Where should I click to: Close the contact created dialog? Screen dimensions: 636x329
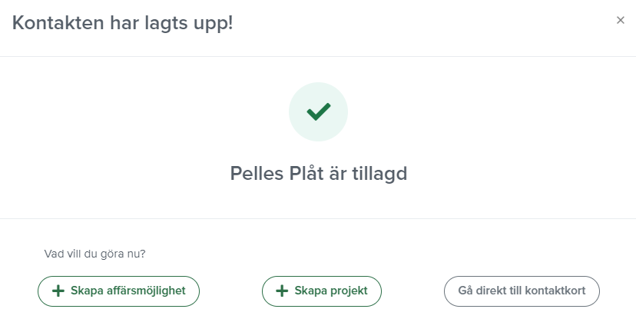click(621, 21)
